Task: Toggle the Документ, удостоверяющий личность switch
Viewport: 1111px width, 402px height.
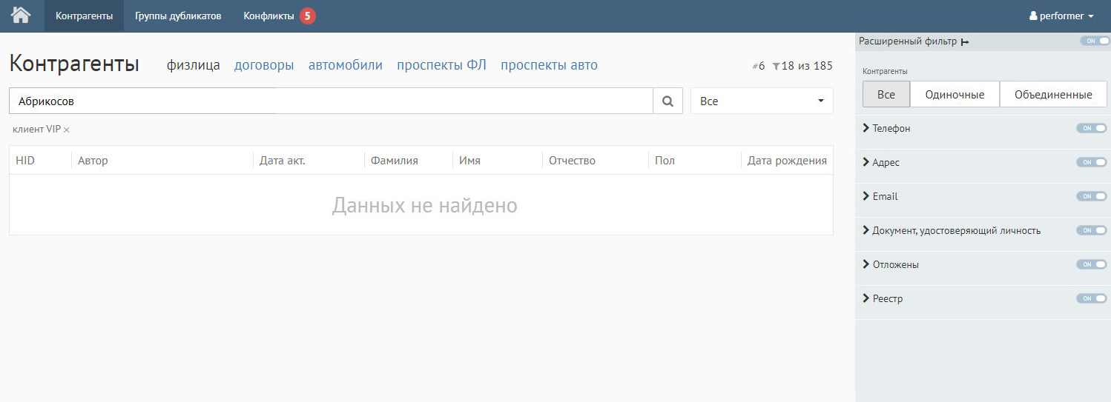Action: point(1091,230)
